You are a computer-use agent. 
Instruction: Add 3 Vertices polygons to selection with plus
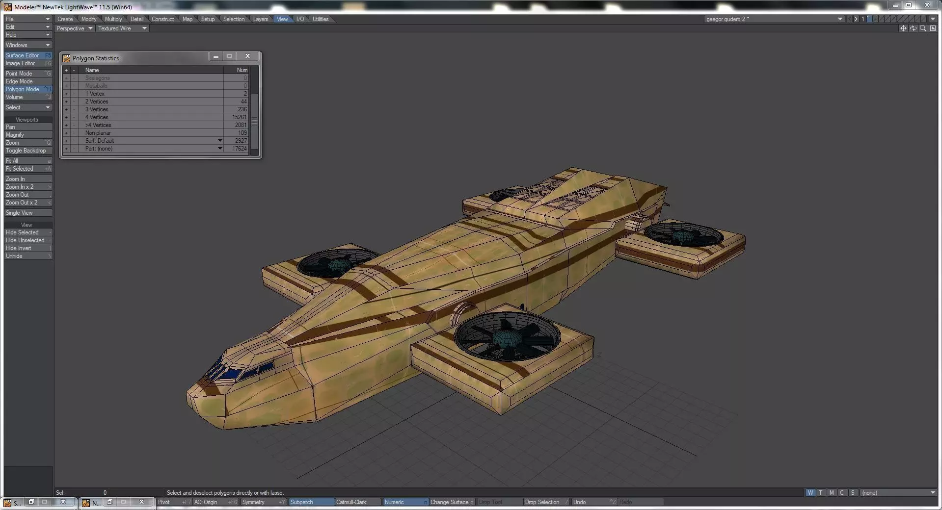point(66,109)
